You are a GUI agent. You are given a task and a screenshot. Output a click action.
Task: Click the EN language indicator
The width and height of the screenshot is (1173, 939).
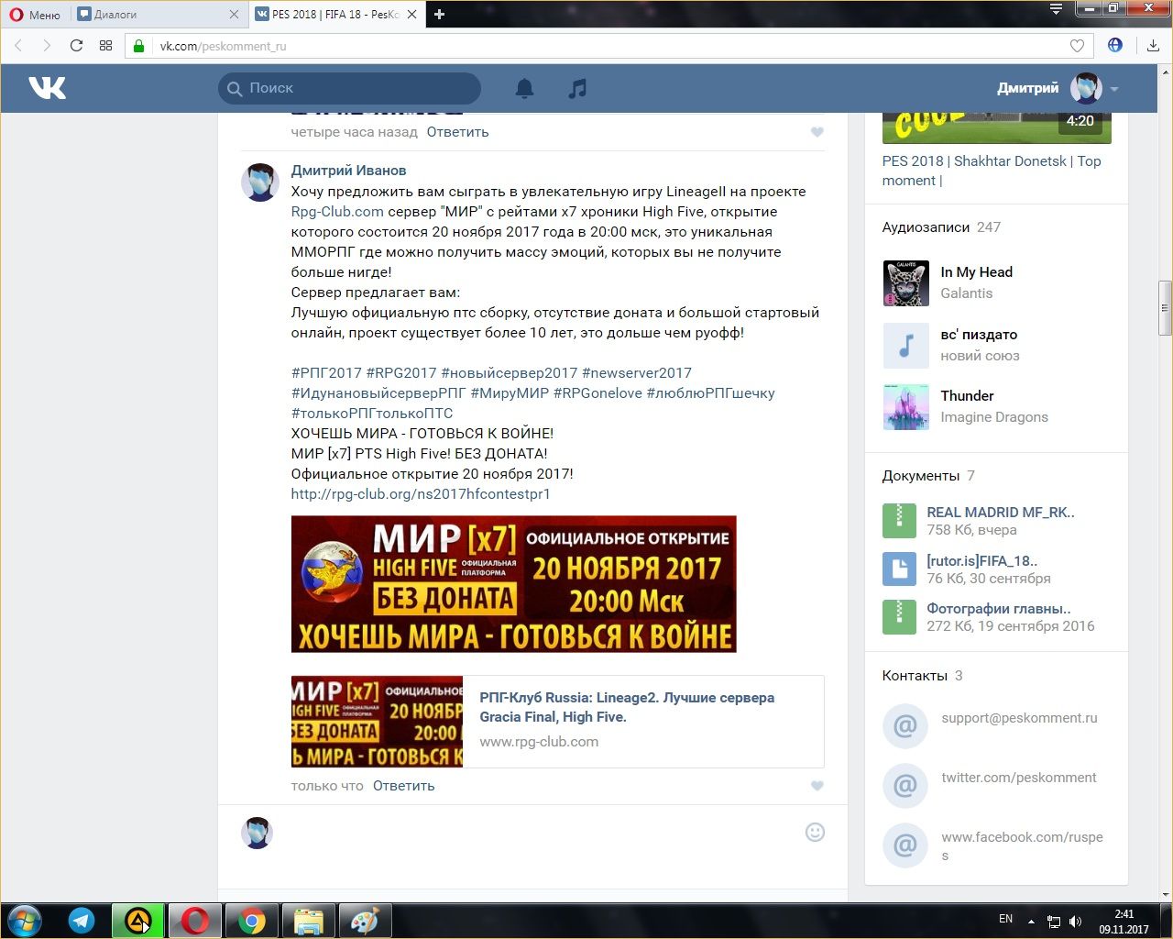coord(1005,919)
